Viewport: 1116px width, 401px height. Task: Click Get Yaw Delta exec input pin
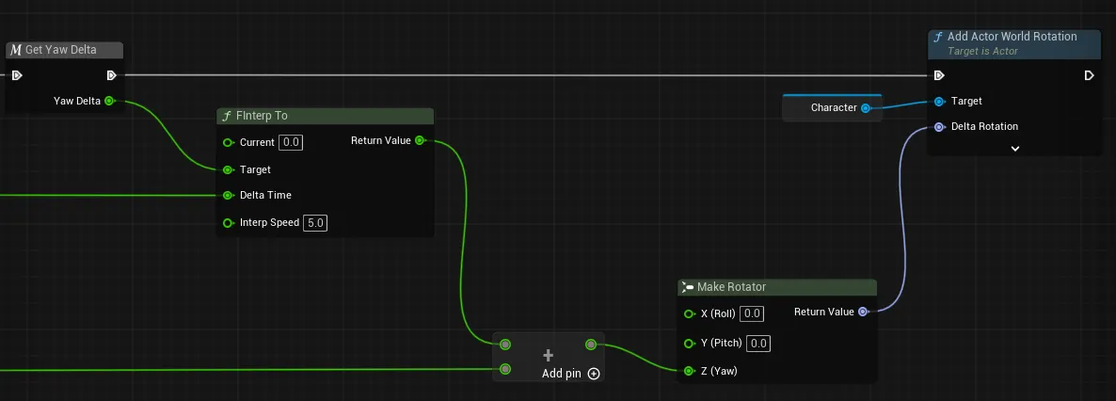pos(16,75)
